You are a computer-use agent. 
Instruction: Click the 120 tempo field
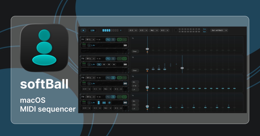point(92,30)
